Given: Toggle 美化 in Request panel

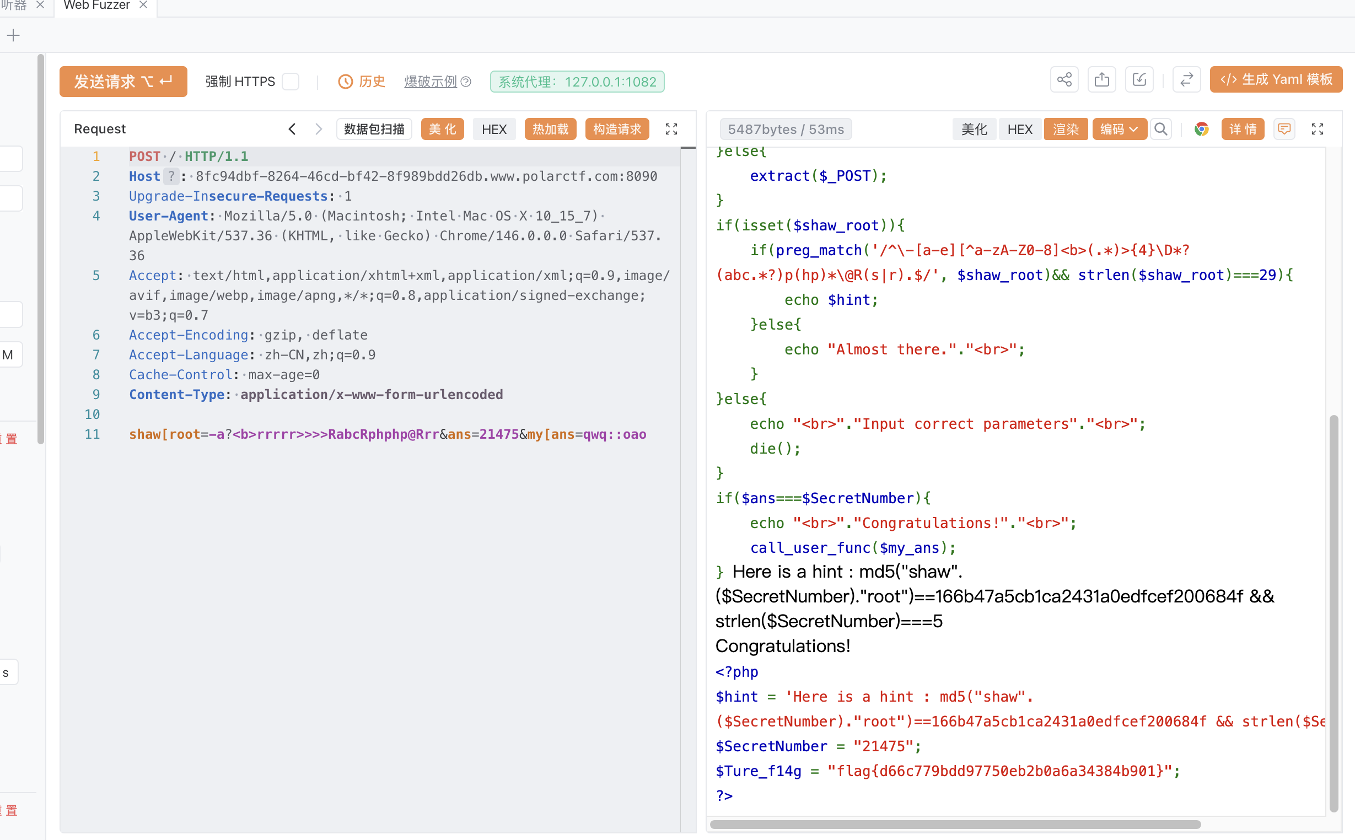Looking at the screenshot, I should click(442, 129).
